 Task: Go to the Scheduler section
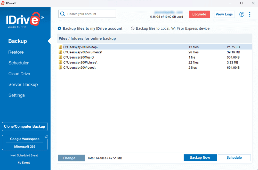pyautogui.click(x=19, y=63)
